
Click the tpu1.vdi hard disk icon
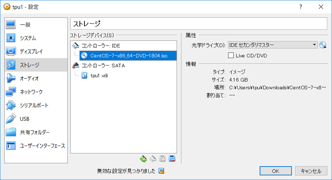pyautogui.click(x=84, y=75)
